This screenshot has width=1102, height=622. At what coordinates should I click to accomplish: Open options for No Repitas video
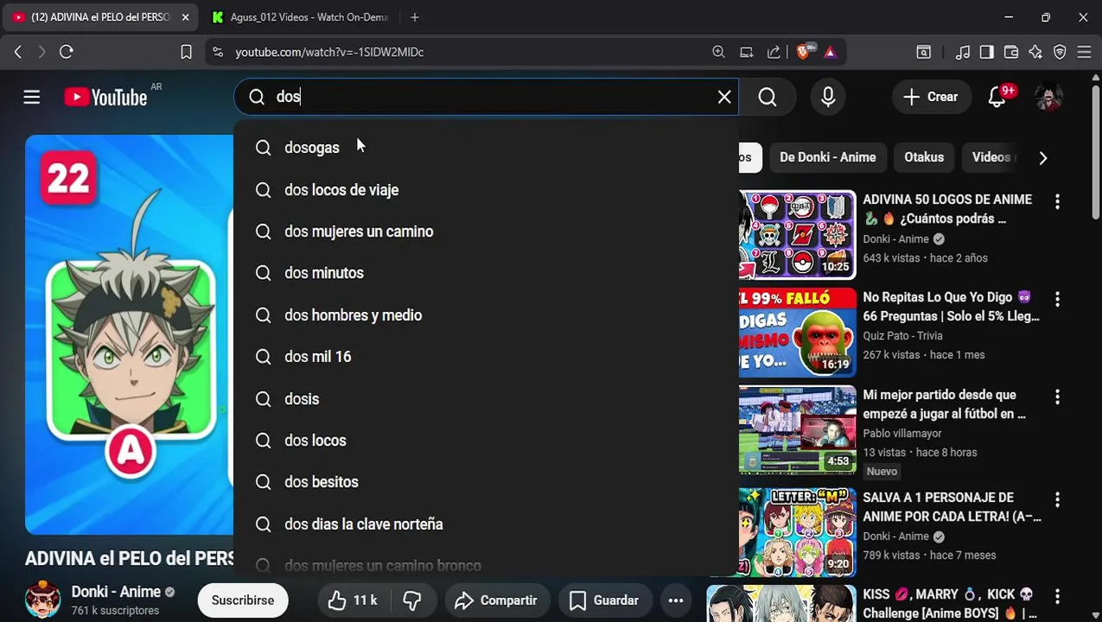(x=1057, y=299)
